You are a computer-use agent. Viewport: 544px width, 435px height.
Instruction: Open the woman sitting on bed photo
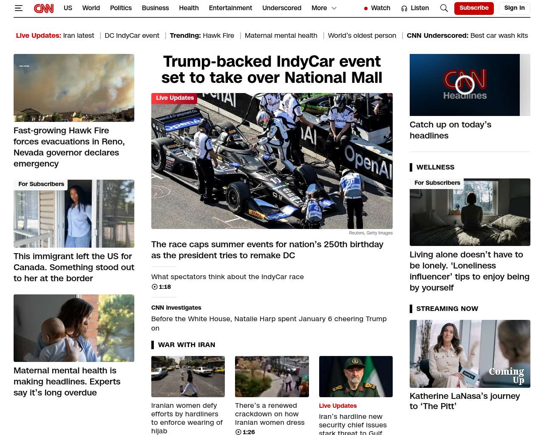tap(470, 212)
